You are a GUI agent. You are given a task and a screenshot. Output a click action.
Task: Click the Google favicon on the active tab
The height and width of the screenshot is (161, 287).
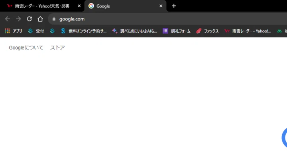pyautogui.click(x=91, y=6)
